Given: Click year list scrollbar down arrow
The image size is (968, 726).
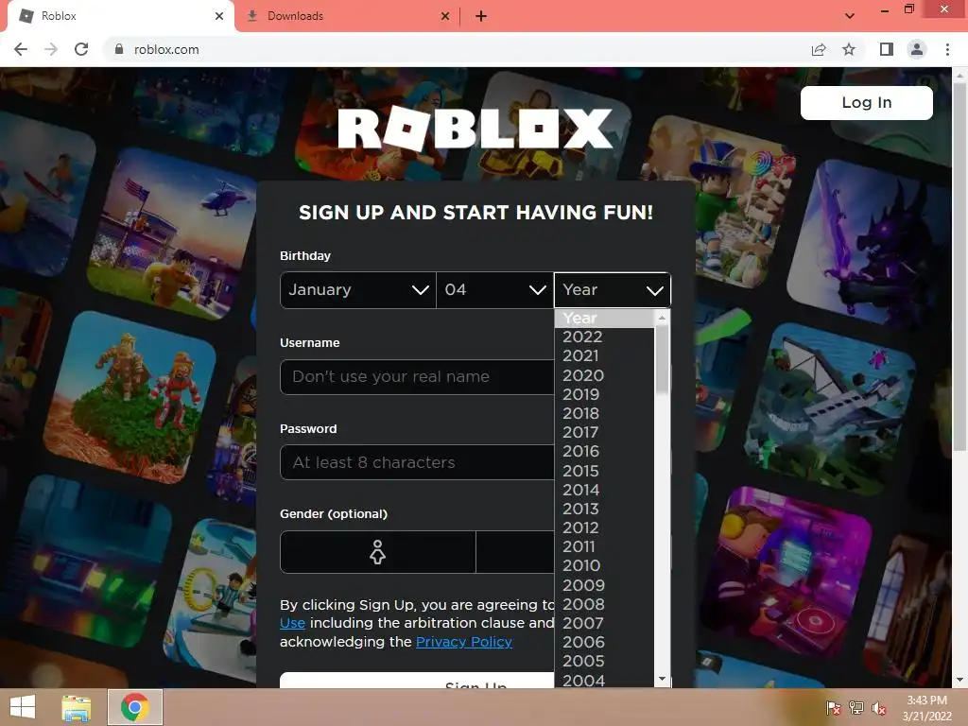Looking at the screenshot, I should (662, 679).
